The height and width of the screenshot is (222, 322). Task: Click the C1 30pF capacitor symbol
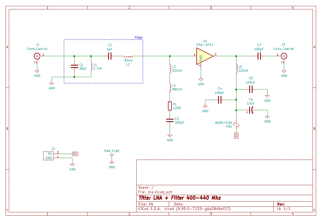[74, 66]
